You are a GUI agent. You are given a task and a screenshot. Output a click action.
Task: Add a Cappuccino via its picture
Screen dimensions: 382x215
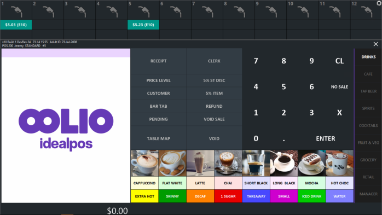144,163
